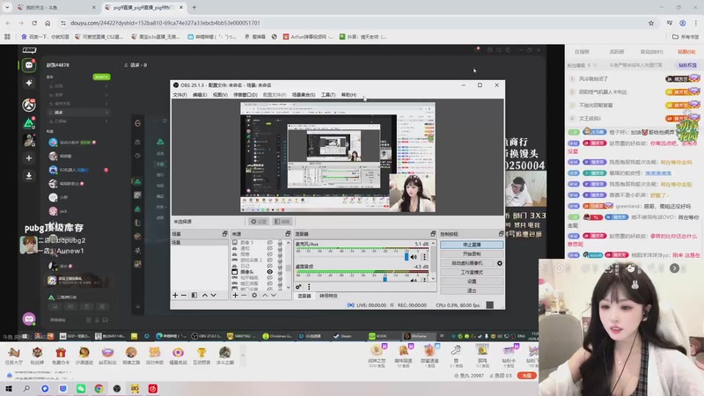The width and height of the screenshot is (704, 396).
Task: Click 开始录制 button in OBS controls
Action: (472, 253)
